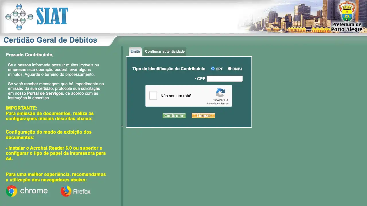Check the "Não sou um robô" checkbox

click(153, 96)
